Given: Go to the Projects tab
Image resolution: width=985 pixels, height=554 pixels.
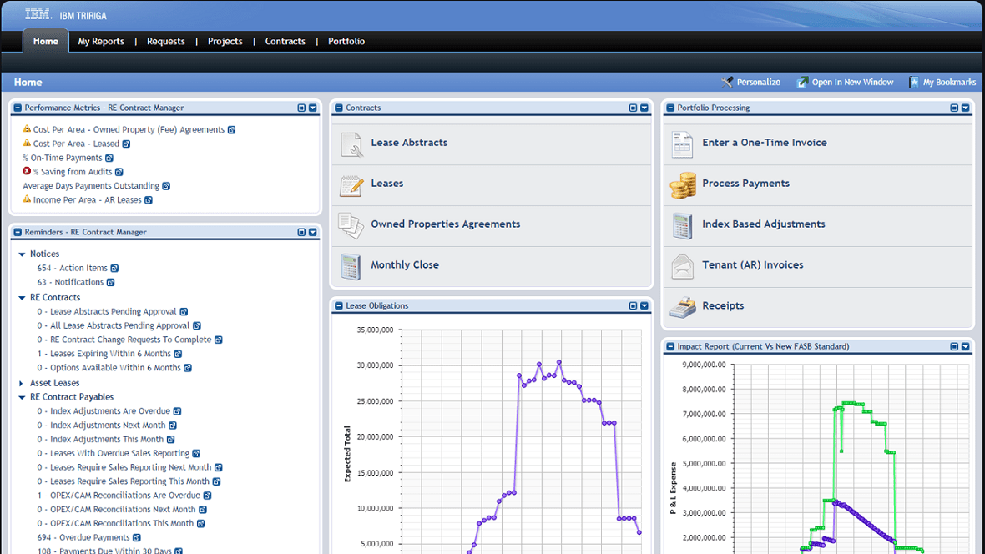Looking at the screenshot, I should tap(225, 42).
